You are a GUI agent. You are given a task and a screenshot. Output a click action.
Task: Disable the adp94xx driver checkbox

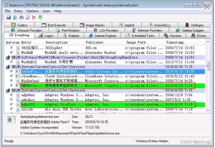pos(11,94)
